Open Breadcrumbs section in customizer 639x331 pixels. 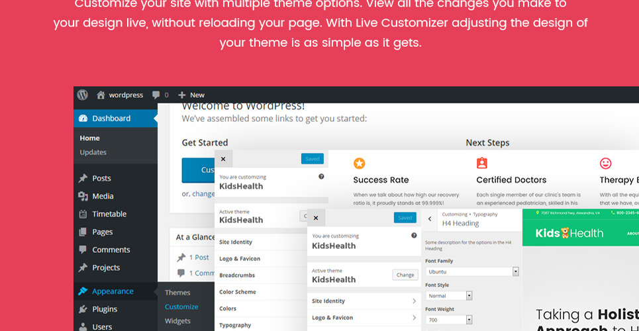(261, 275)
